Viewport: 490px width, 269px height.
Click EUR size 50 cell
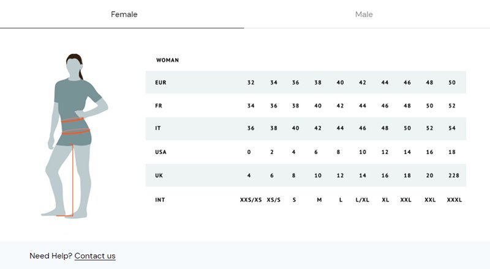coord(452,83)
